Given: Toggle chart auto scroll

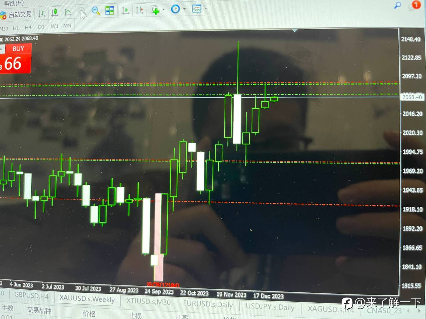Looking at the screenshot, I should (125, 10).
